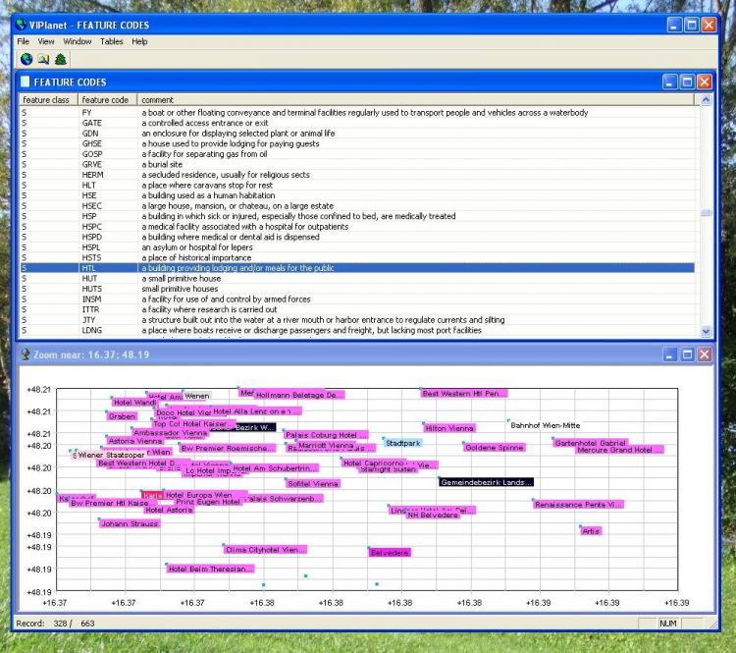Select the HSTS historical importance row
Screen dimensions: 736x653
click(357, 257)
